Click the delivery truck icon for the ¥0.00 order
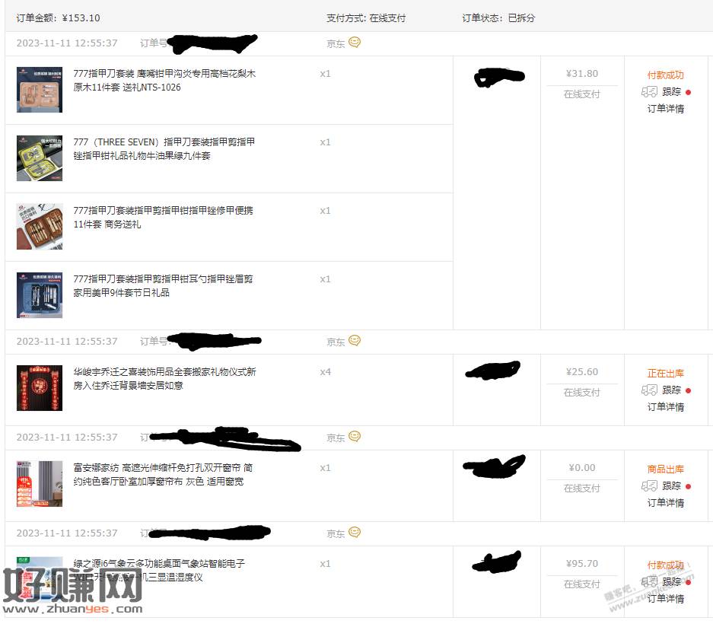Viewport: 713px width, 627px height. [x=649, y=486]
